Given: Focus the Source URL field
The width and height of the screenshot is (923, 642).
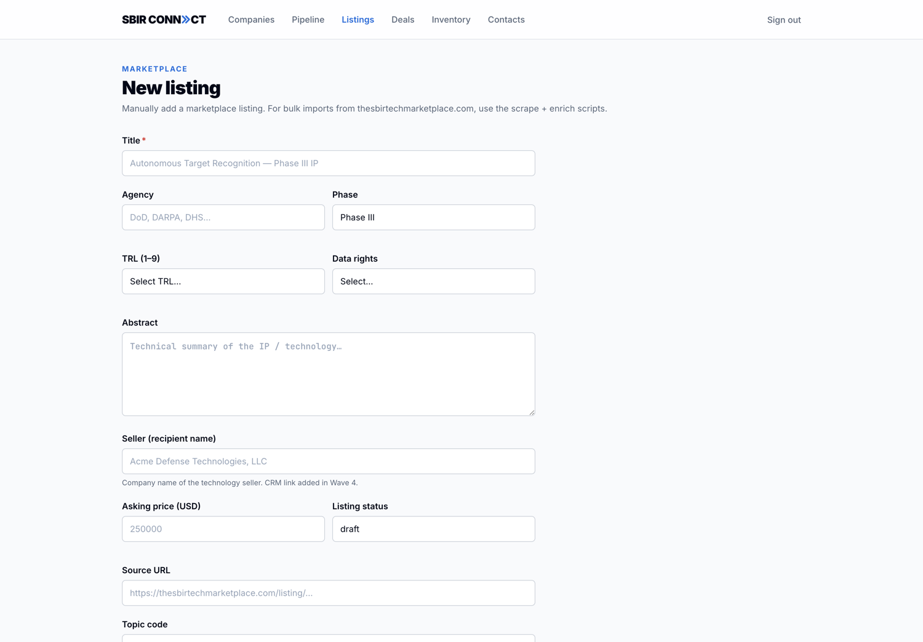Looking at the screenshot, I should pyautogui.click(x=329, y=593).
